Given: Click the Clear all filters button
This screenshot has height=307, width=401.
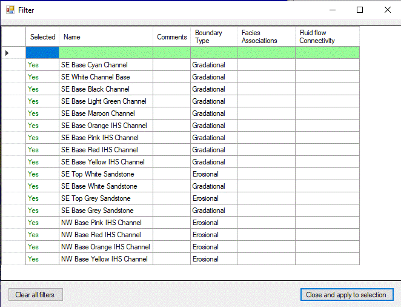Looking at the screenshot, I should [35, 295].
